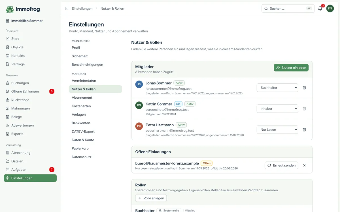The width and height of the screenshot is (340, 212).
Task: Open Start in the sidebar
Action: 30,39
